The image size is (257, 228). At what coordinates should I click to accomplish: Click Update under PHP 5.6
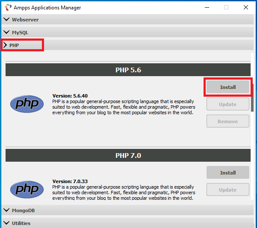(228, 104)
